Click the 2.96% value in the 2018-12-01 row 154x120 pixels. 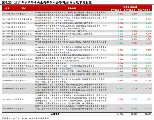120,66
